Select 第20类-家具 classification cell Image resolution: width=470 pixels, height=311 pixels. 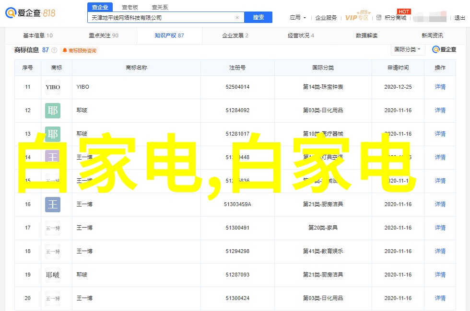[323, 228]
